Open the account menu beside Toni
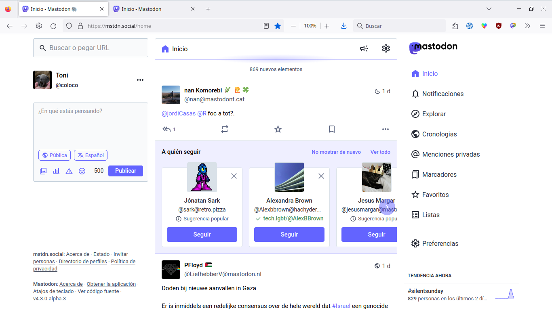The height and width of the screenshot is (310, 552). click(140, 80)
